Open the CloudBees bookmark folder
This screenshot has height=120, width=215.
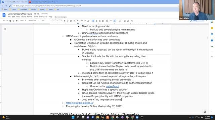tap(23, 9)
